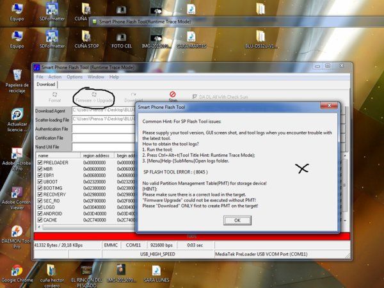The width and height of the screenshot is (384, 288).
Task: Maximize the Smart Phone Flash Tool window
Action: pos(328,66)
